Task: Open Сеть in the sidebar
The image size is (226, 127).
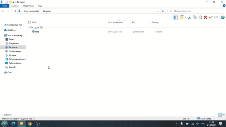Action: click(9, 72)
